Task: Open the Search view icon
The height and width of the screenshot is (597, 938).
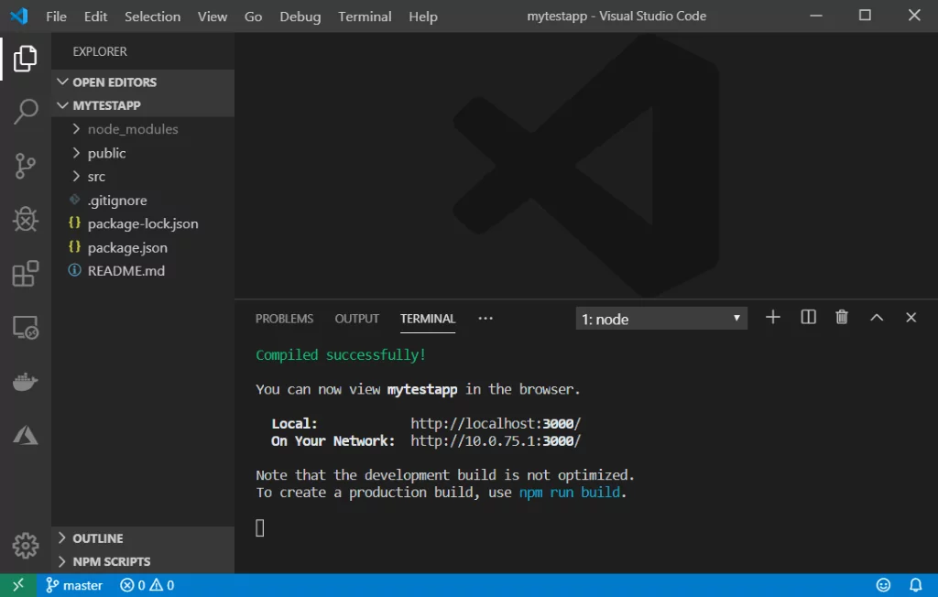Action: coord(25,112)
